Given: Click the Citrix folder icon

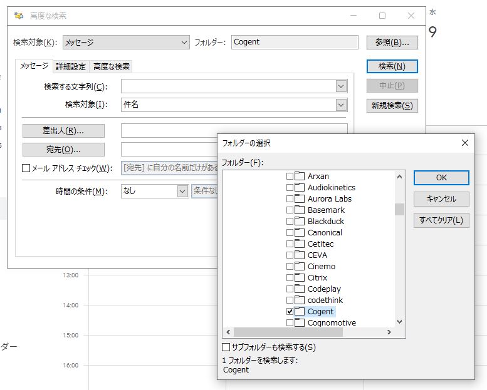Looking at the screenshot, I should click(x=300, y=278).
